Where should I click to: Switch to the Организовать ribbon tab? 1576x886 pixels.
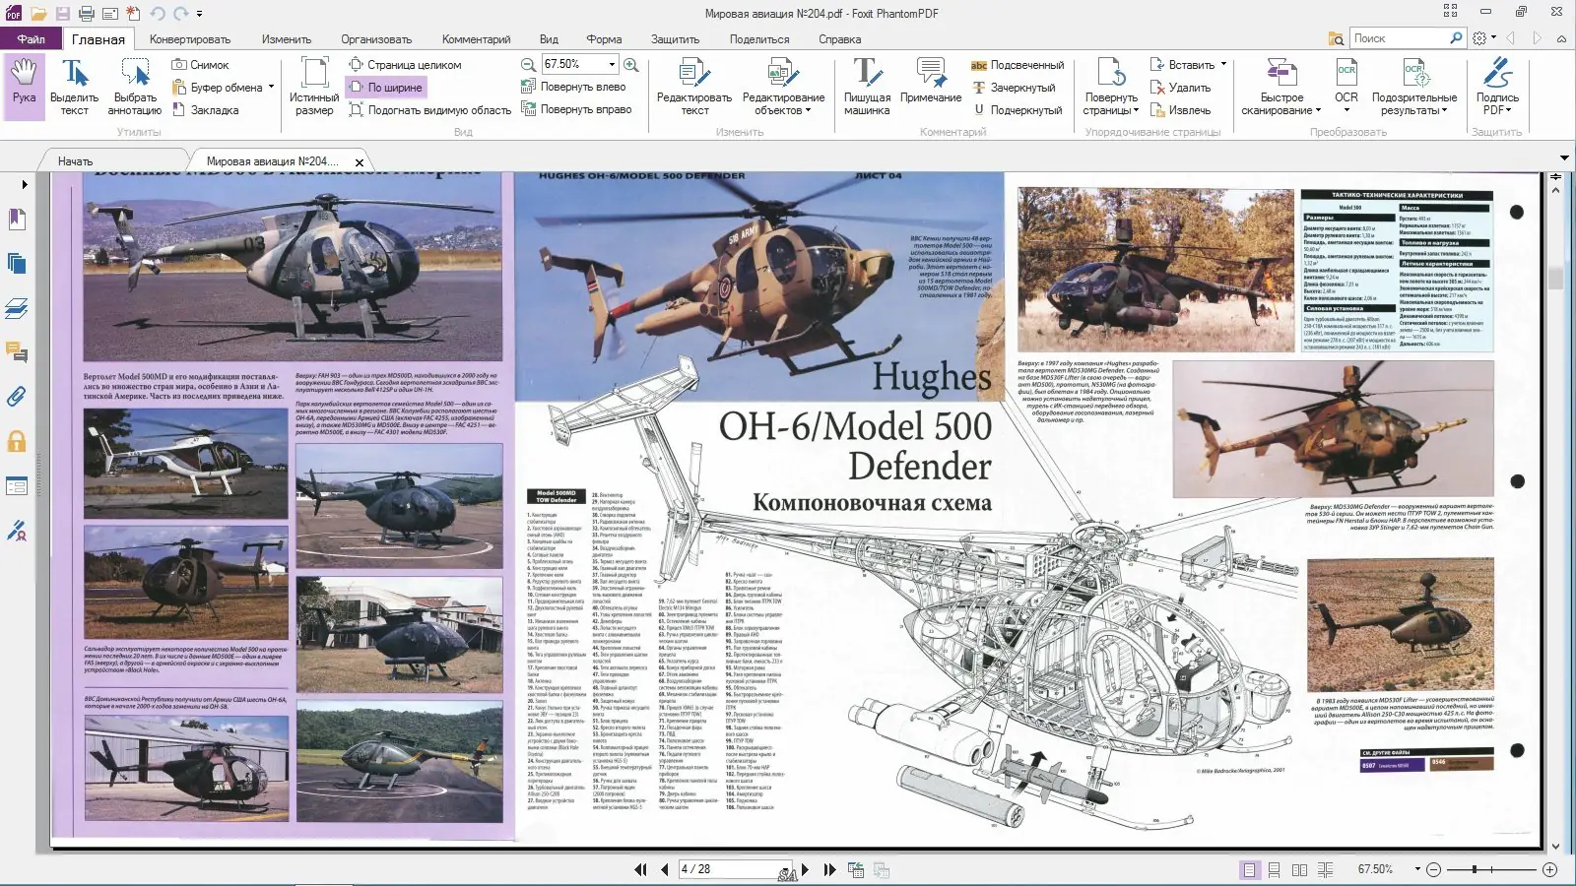click(x=376, y=39)
